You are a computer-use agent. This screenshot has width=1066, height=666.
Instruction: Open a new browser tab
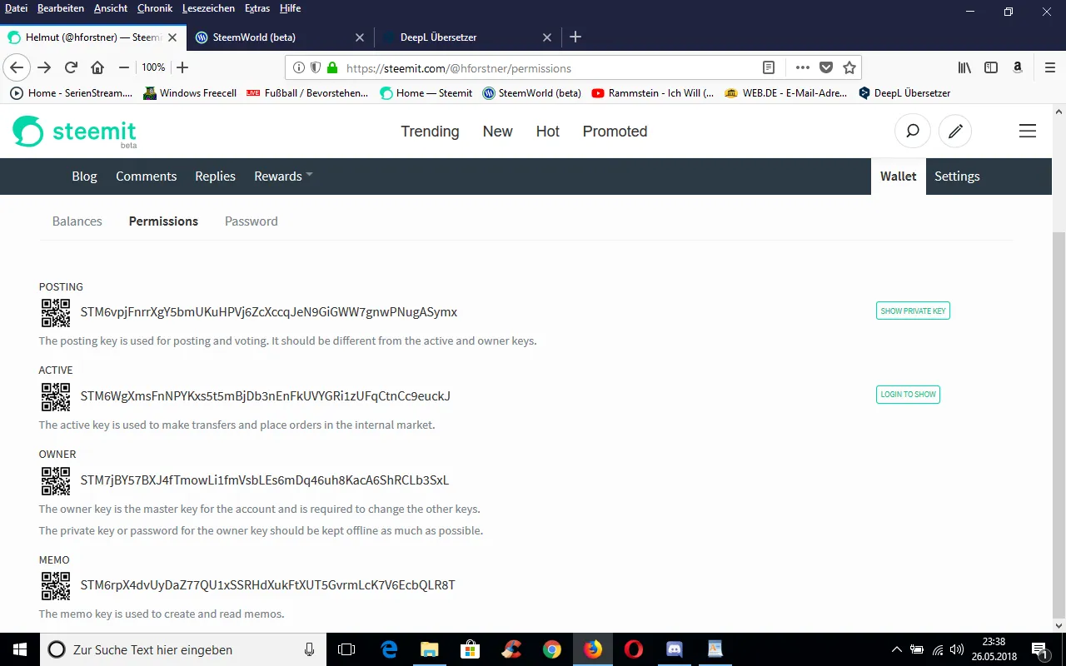click(x=575, y=37)
